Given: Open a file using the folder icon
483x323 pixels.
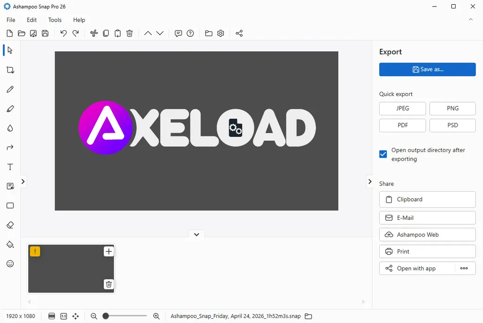Looking at the screenshot, I should click(x=21, y=33).
